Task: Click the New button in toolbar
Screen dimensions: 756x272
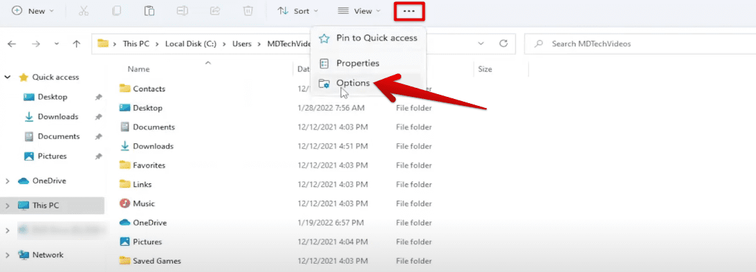Action: pos(33,10)
